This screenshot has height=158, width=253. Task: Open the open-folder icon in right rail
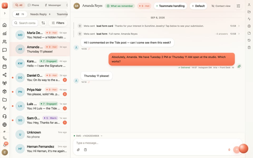249,12
